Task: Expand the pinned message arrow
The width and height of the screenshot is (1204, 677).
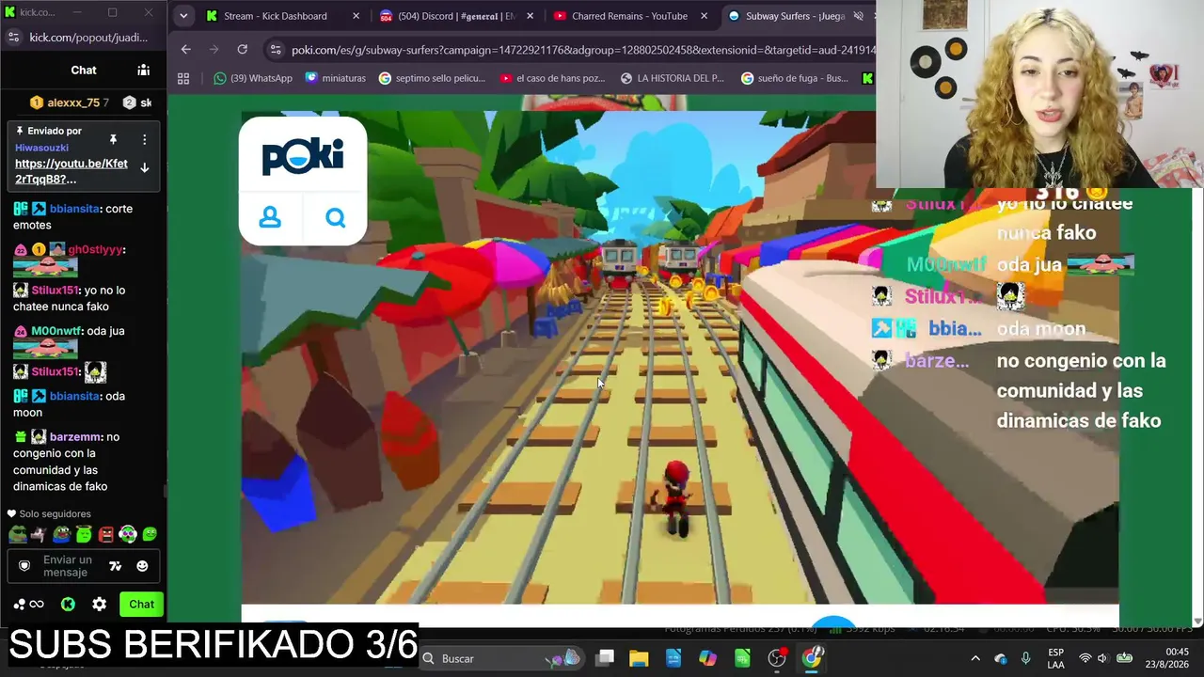Action: tap(144, 167)
